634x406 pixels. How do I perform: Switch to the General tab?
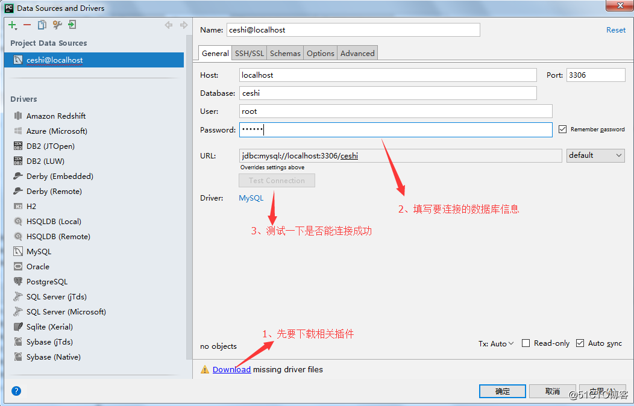click(x=215, y=54)
